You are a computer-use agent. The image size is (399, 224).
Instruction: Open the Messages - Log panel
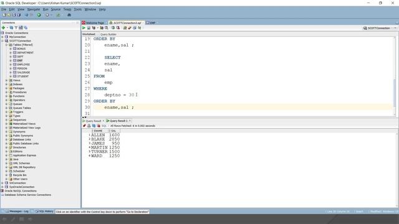coord(17,212)
